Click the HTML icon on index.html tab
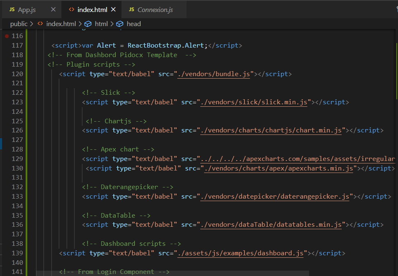Viewport: 398px width, 276px height. point(71,10)
